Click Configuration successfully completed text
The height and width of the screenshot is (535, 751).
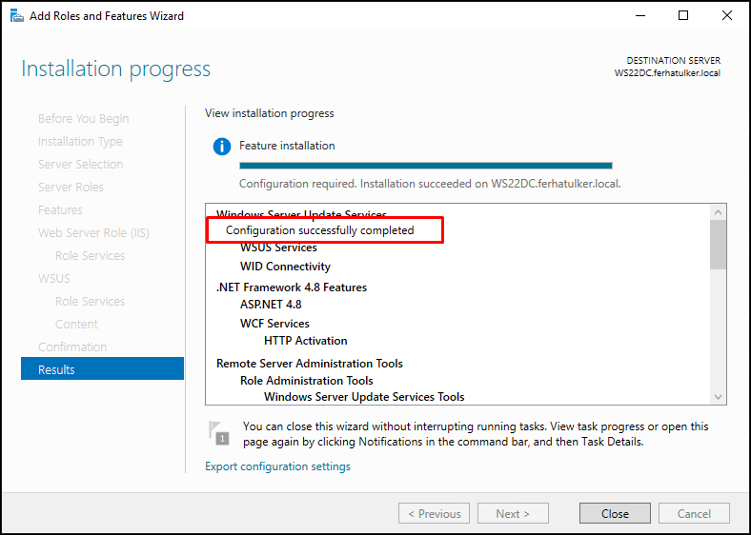click(319, 230)
